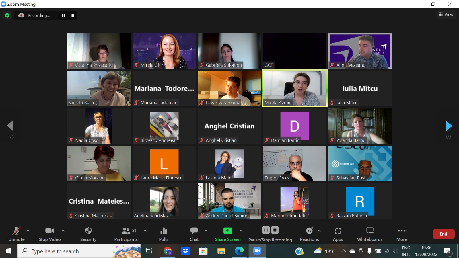Click the green encryption shield icon

(7, 15)
